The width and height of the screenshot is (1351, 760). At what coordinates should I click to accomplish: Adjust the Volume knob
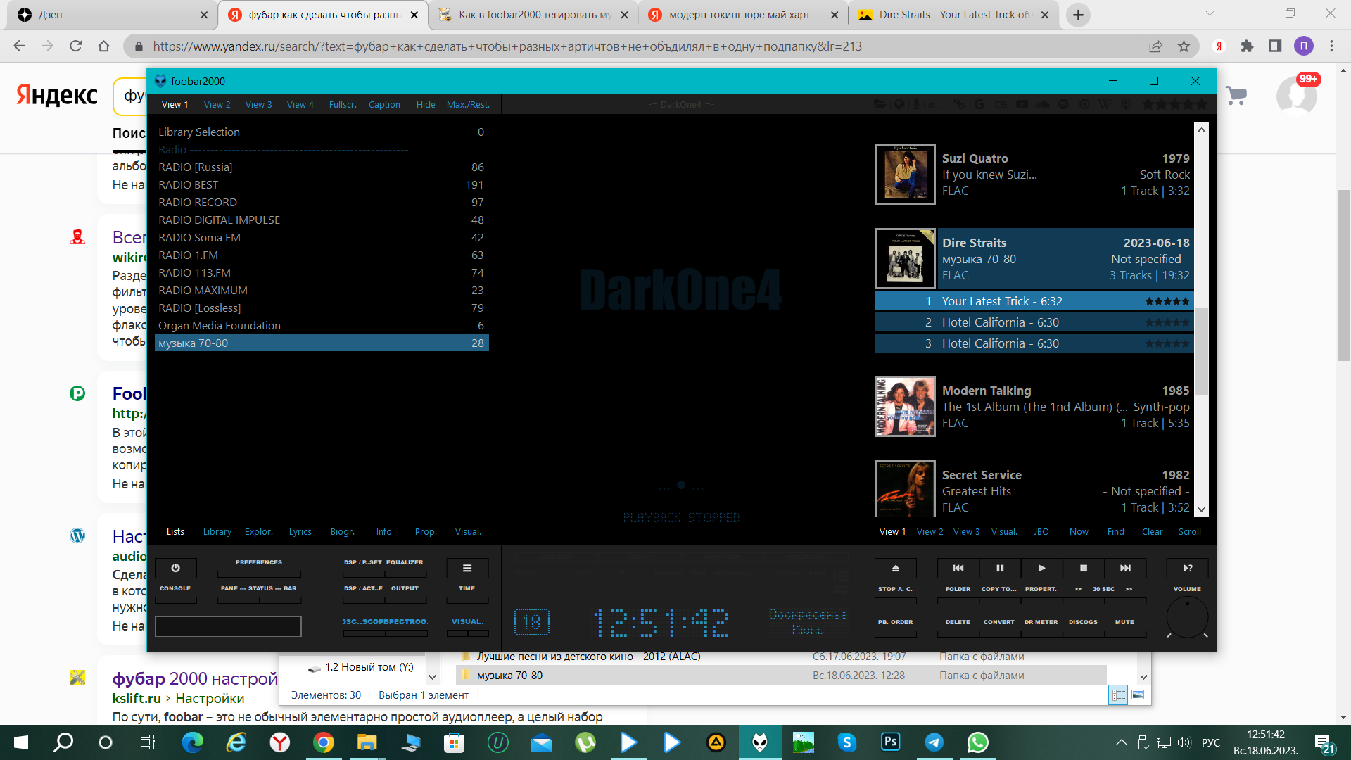pyautogui.click(x=1187, y=617)
